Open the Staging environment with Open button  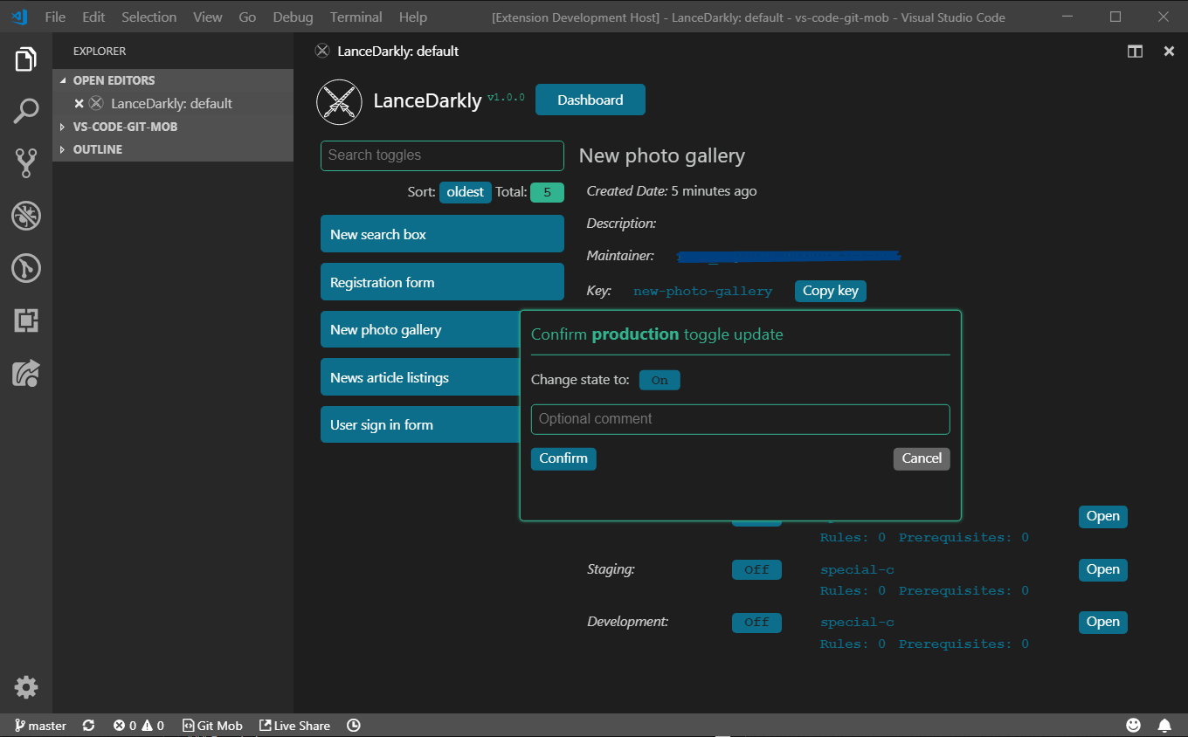[1103, 569]
